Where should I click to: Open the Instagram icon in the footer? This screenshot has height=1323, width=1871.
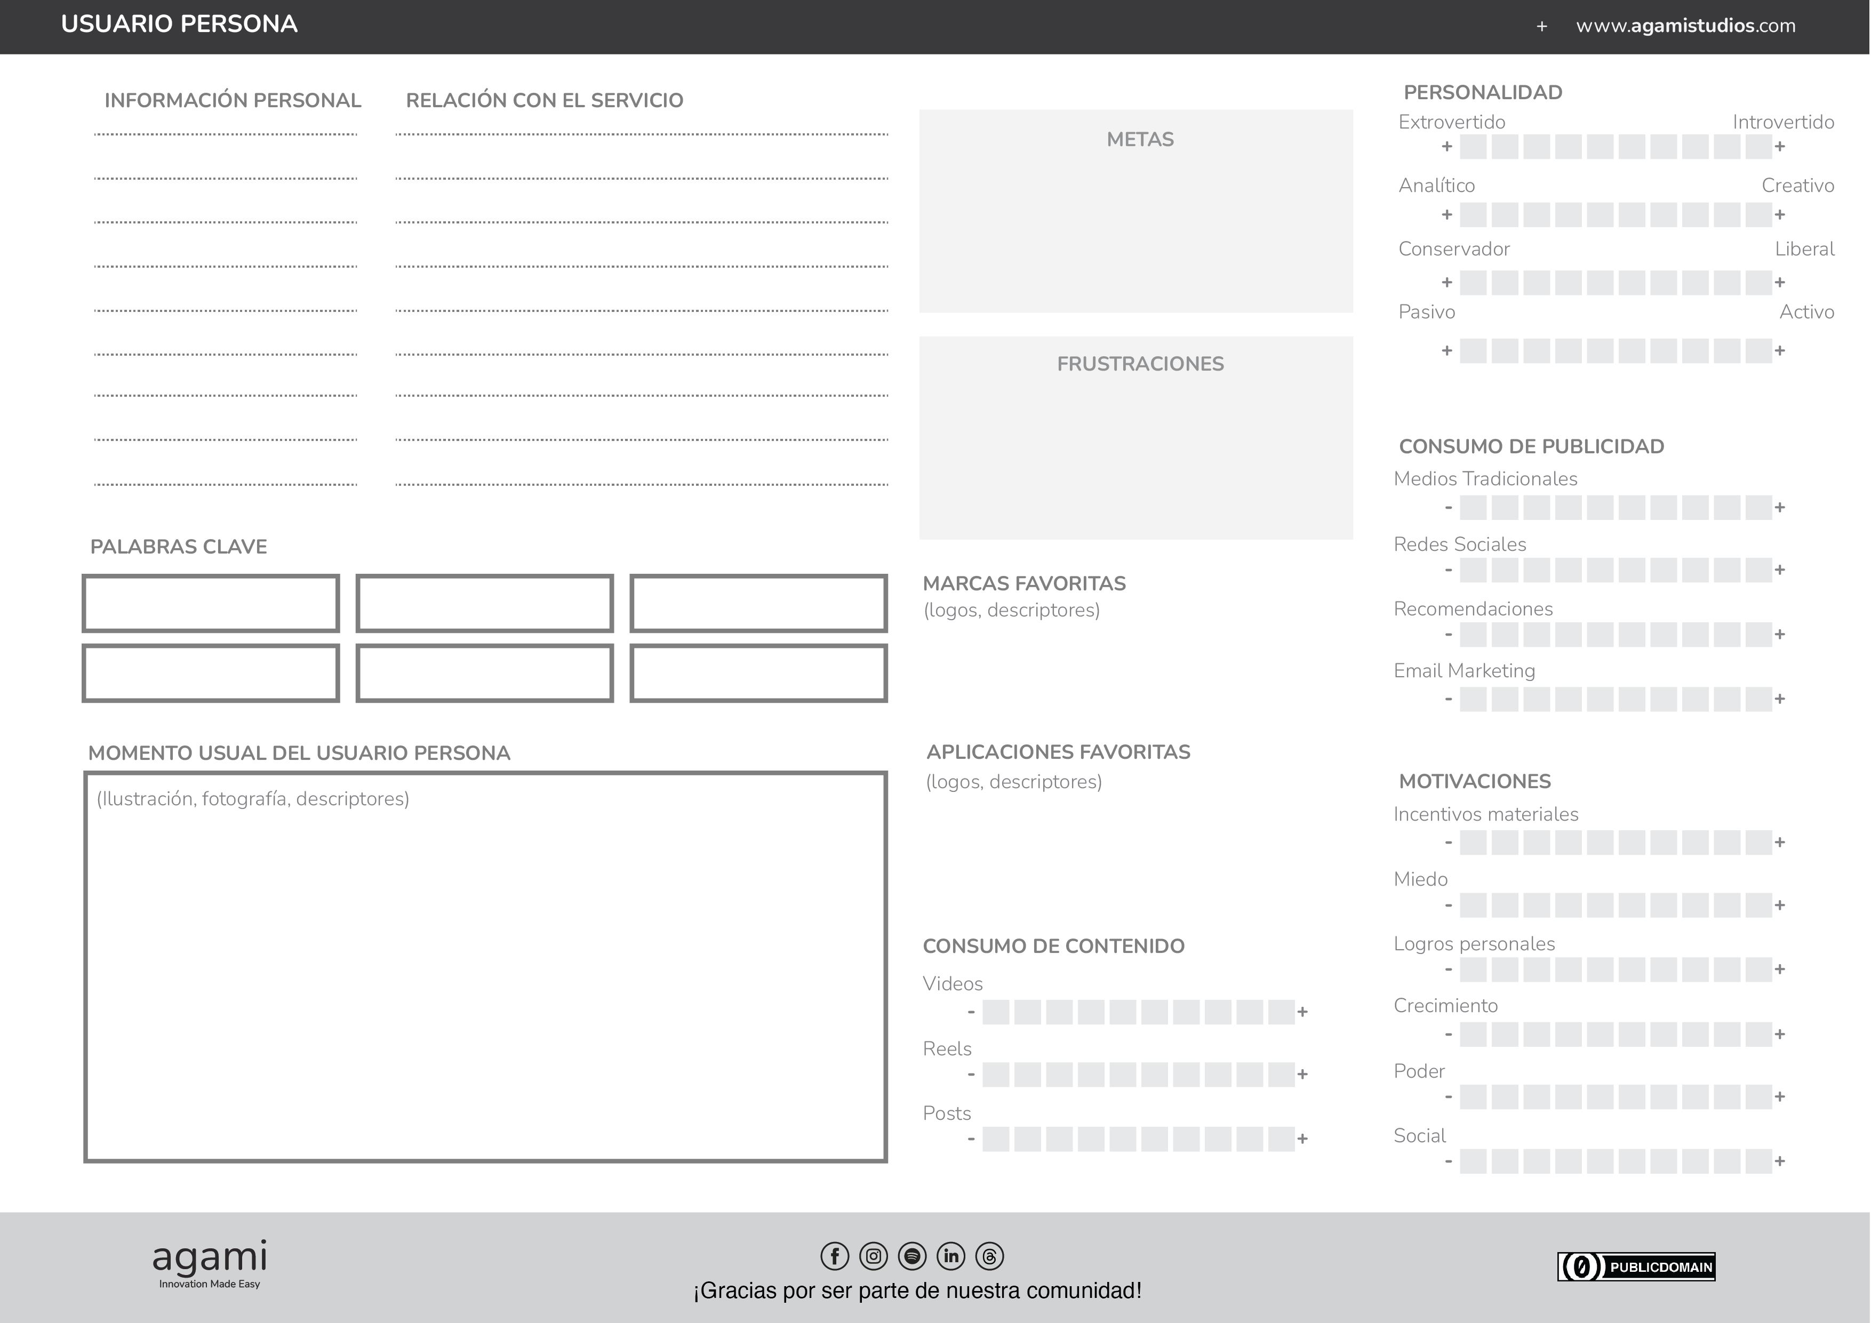point(874,1256)
